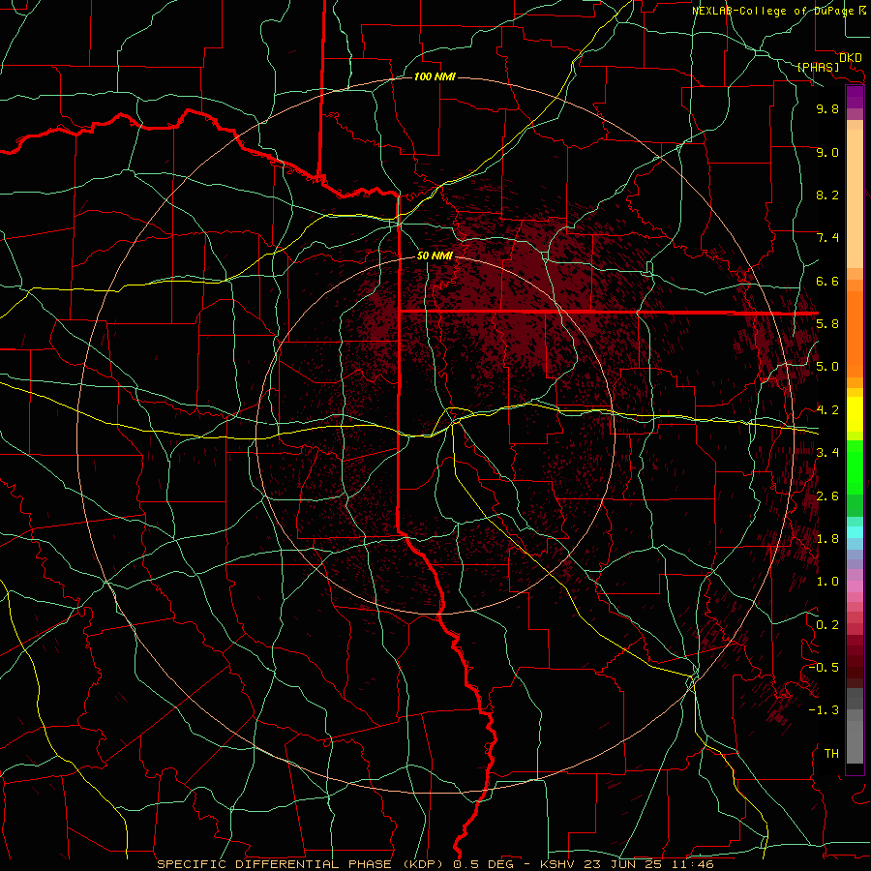Click the 5.0 scale value
This screenshot has height=871, width=871.
coord(827,367)
